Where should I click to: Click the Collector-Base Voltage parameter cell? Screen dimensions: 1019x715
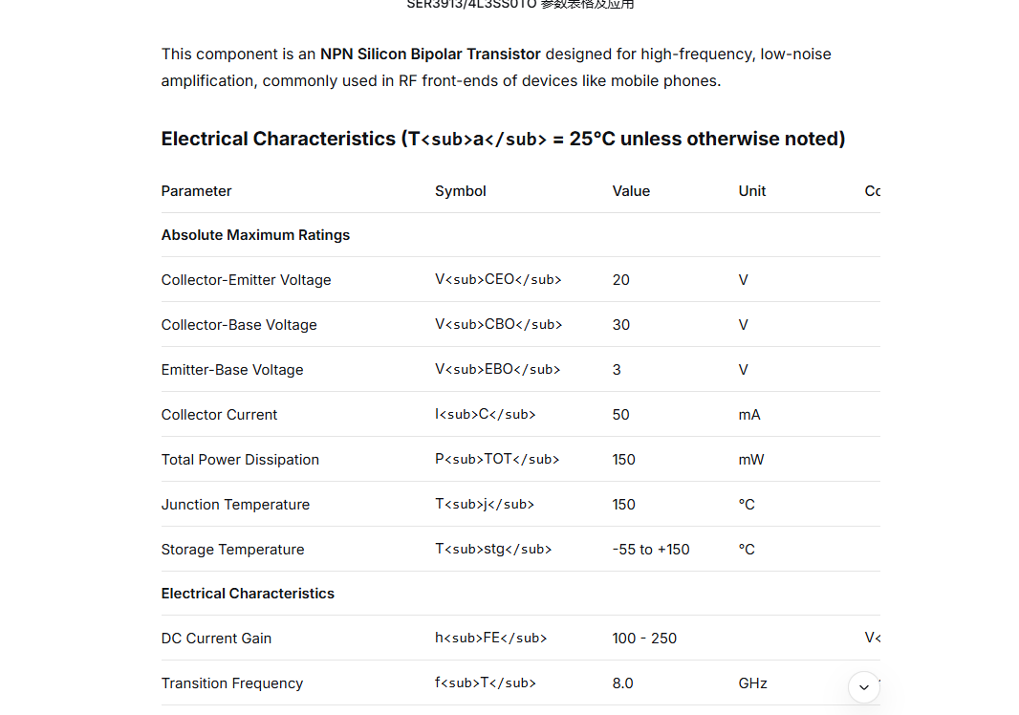[x=239, y=325]
